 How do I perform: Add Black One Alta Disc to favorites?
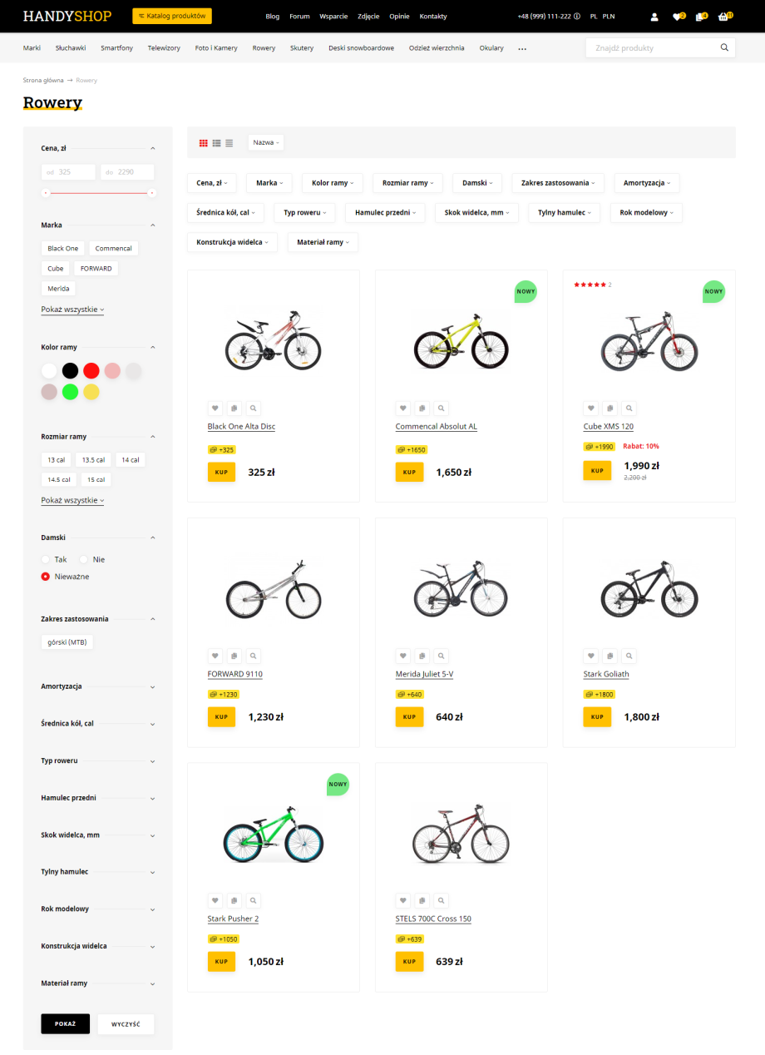[x=215, y=409]
